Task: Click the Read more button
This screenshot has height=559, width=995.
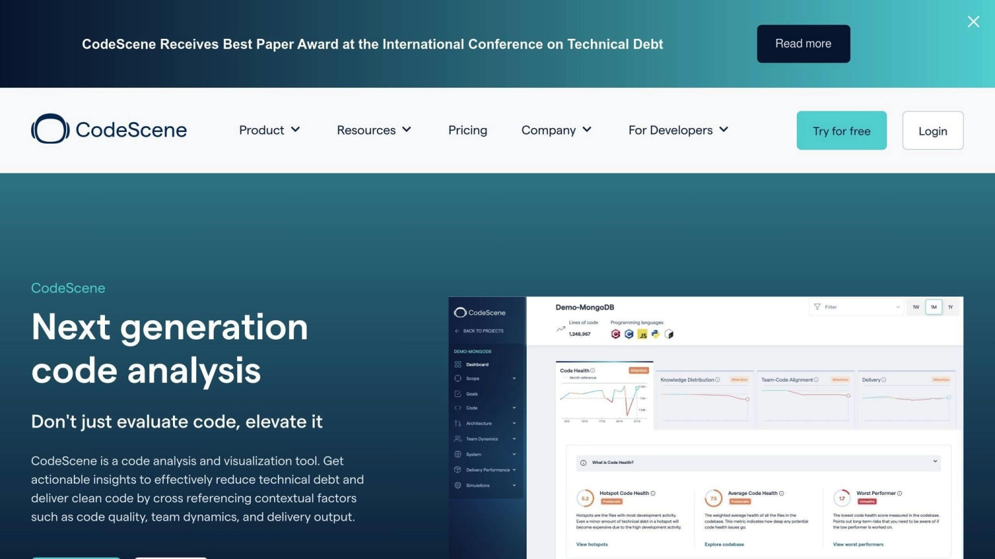Action: 803,43
